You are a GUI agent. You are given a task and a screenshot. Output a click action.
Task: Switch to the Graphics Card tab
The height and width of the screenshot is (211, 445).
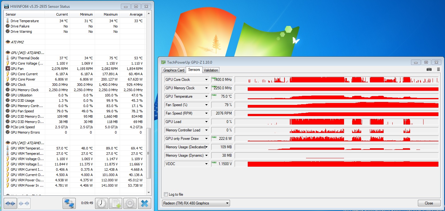(174, 70)
